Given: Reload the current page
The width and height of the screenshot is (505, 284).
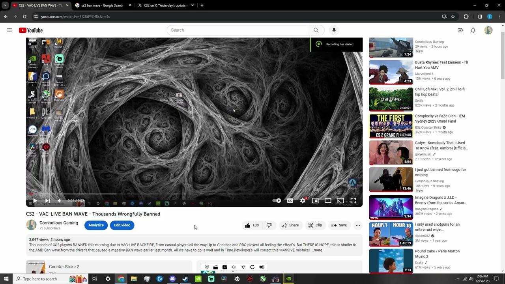Looking at the screenshot, I should point(24,17).
